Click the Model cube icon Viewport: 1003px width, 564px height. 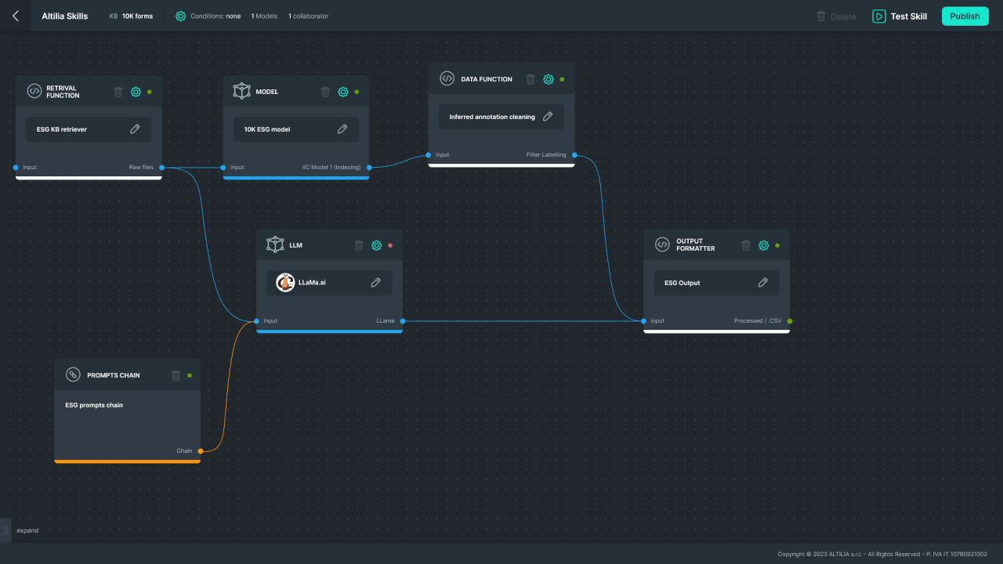(x=241, y=91)
